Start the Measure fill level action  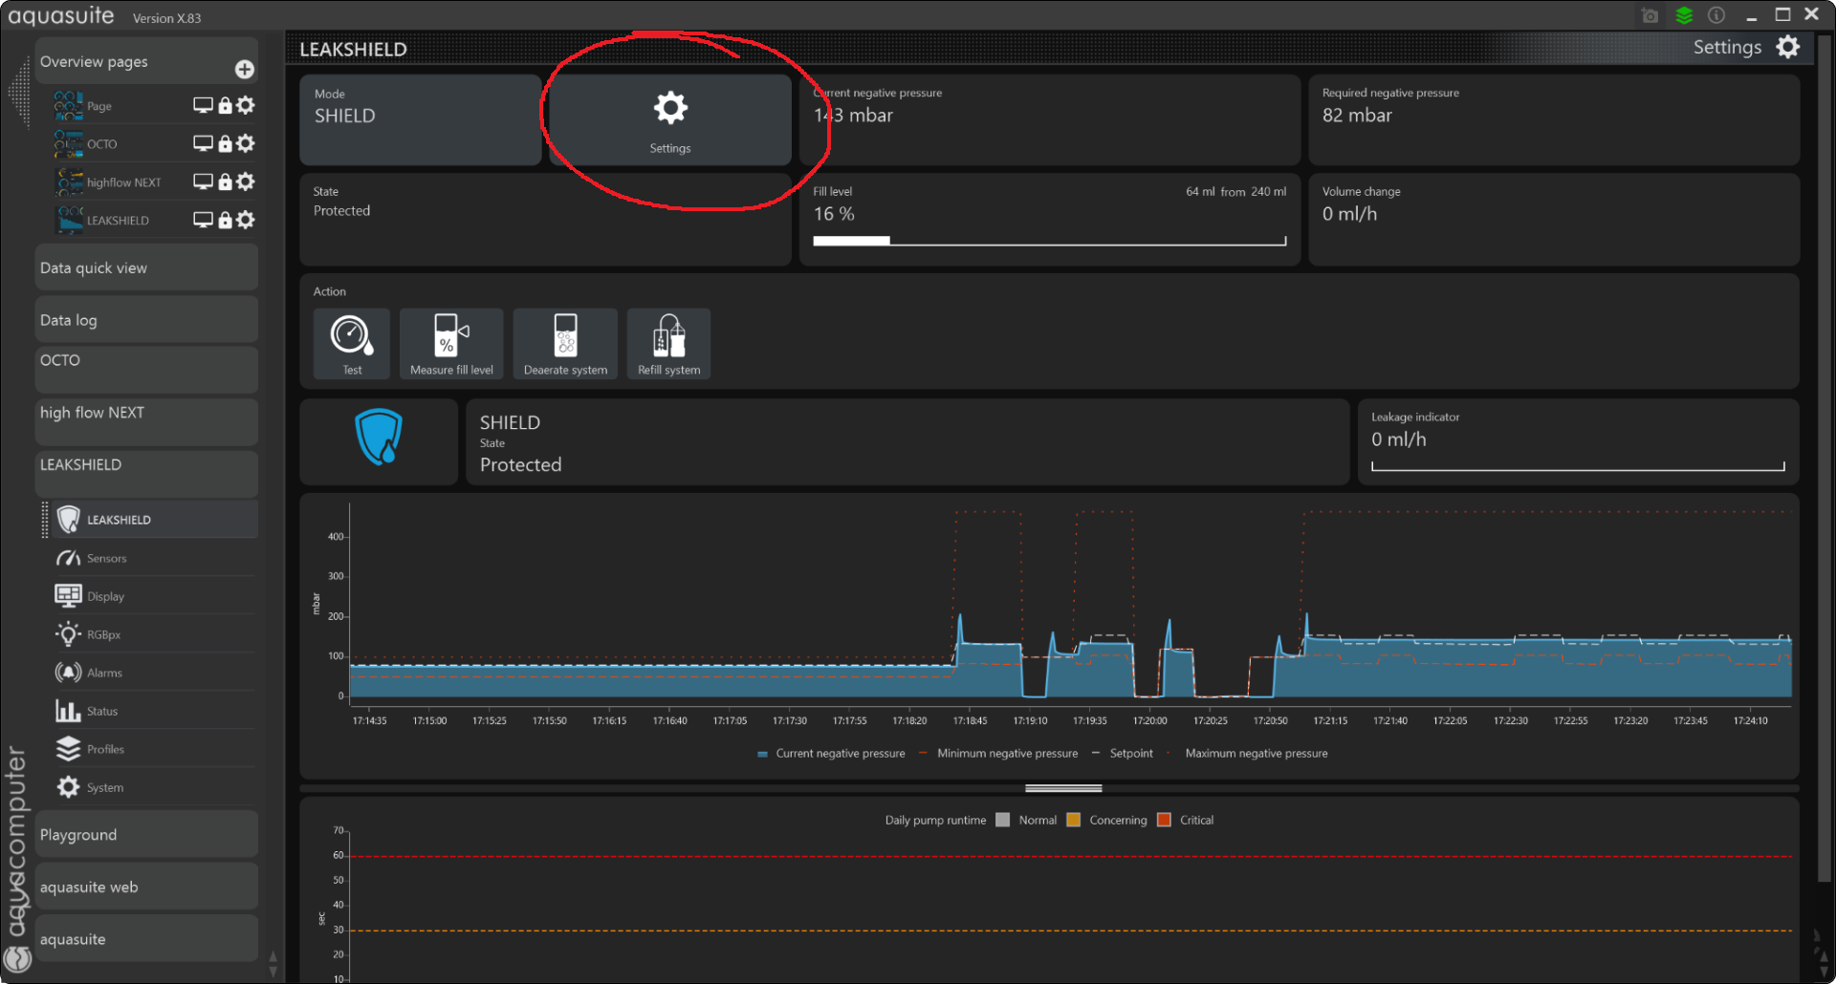(x=451, y=343)
